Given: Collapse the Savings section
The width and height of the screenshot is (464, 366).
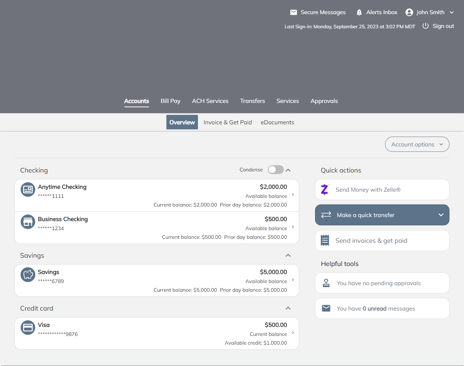Looking at the screenshot, I should [288, 255].
